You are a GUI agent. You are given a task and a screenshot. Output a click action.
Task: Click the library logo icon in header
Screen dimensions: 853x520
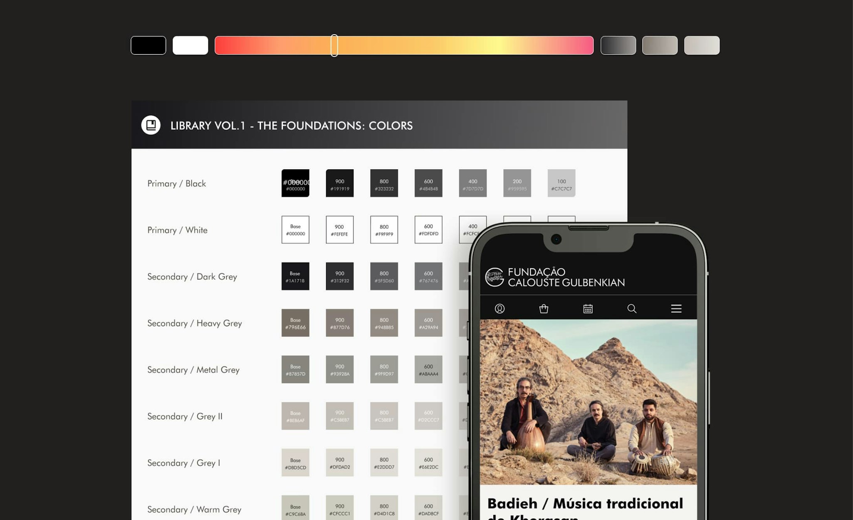point(151,125)
